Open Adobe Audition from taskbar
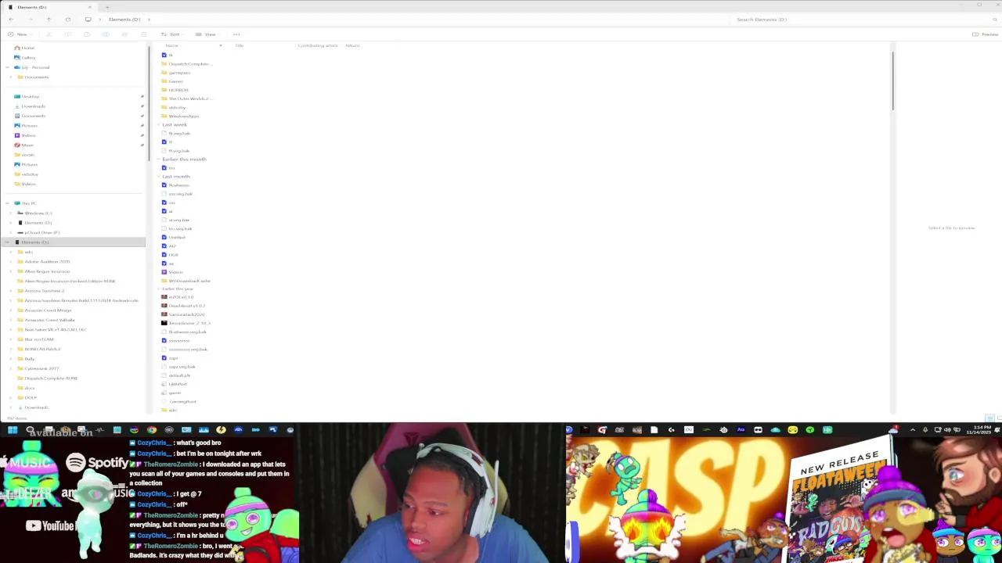Screen dimensions: 1002x563 click(x=741, y=429)
